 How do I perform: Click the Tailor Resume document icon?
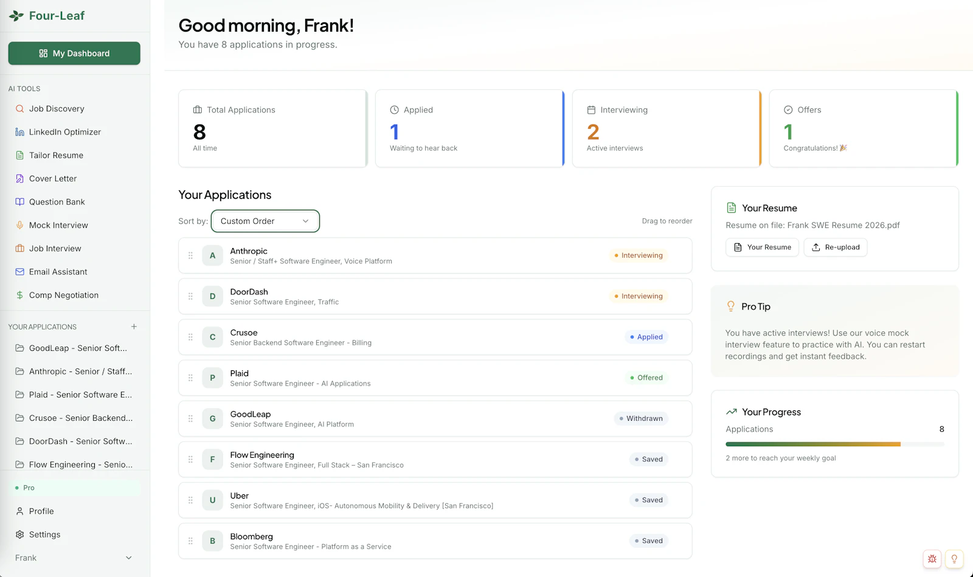[19, 155]
